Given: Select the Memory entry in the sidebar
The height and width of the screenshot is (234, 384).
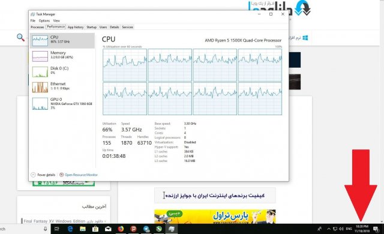Looking at the screenshot, I should click(x=62, y=56).
